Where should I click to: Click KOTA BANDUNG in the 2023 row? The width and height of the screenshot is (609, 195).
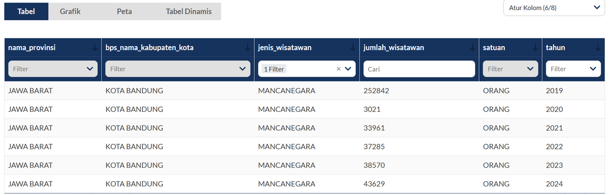(x=134, y=166)
